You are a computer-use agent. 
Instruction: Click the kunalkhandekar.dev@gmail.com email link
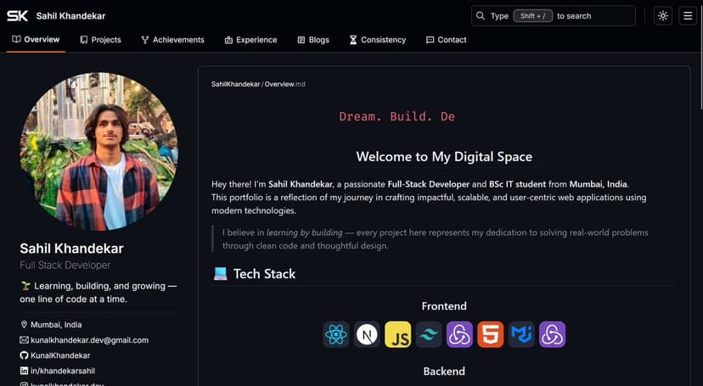[89, 340]
